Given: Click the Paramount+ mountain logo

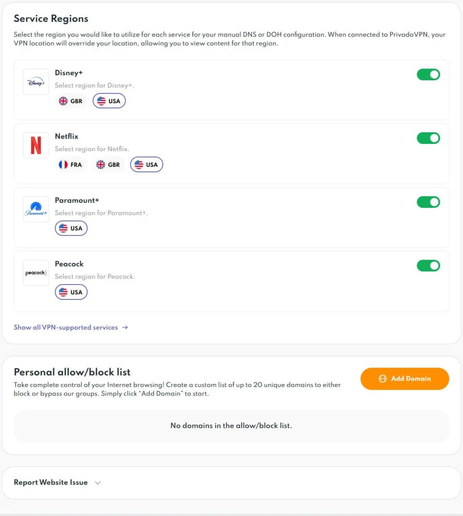Looking at the screenshot, I should pos(35,209).
